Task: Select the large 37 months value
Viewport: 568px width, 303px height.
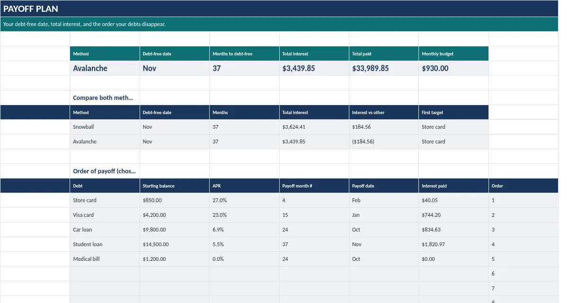Action: (244, 68)
